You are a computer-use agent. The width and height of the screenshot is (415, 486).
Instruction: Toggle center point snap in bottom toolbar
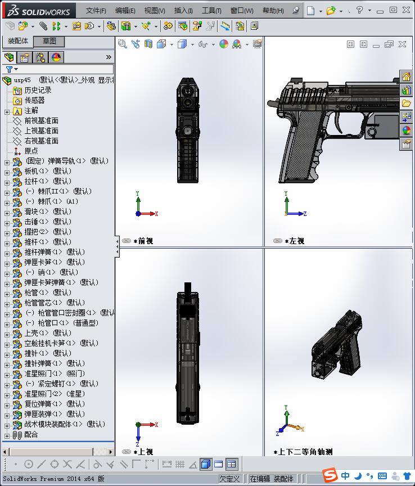pos(29,464)
